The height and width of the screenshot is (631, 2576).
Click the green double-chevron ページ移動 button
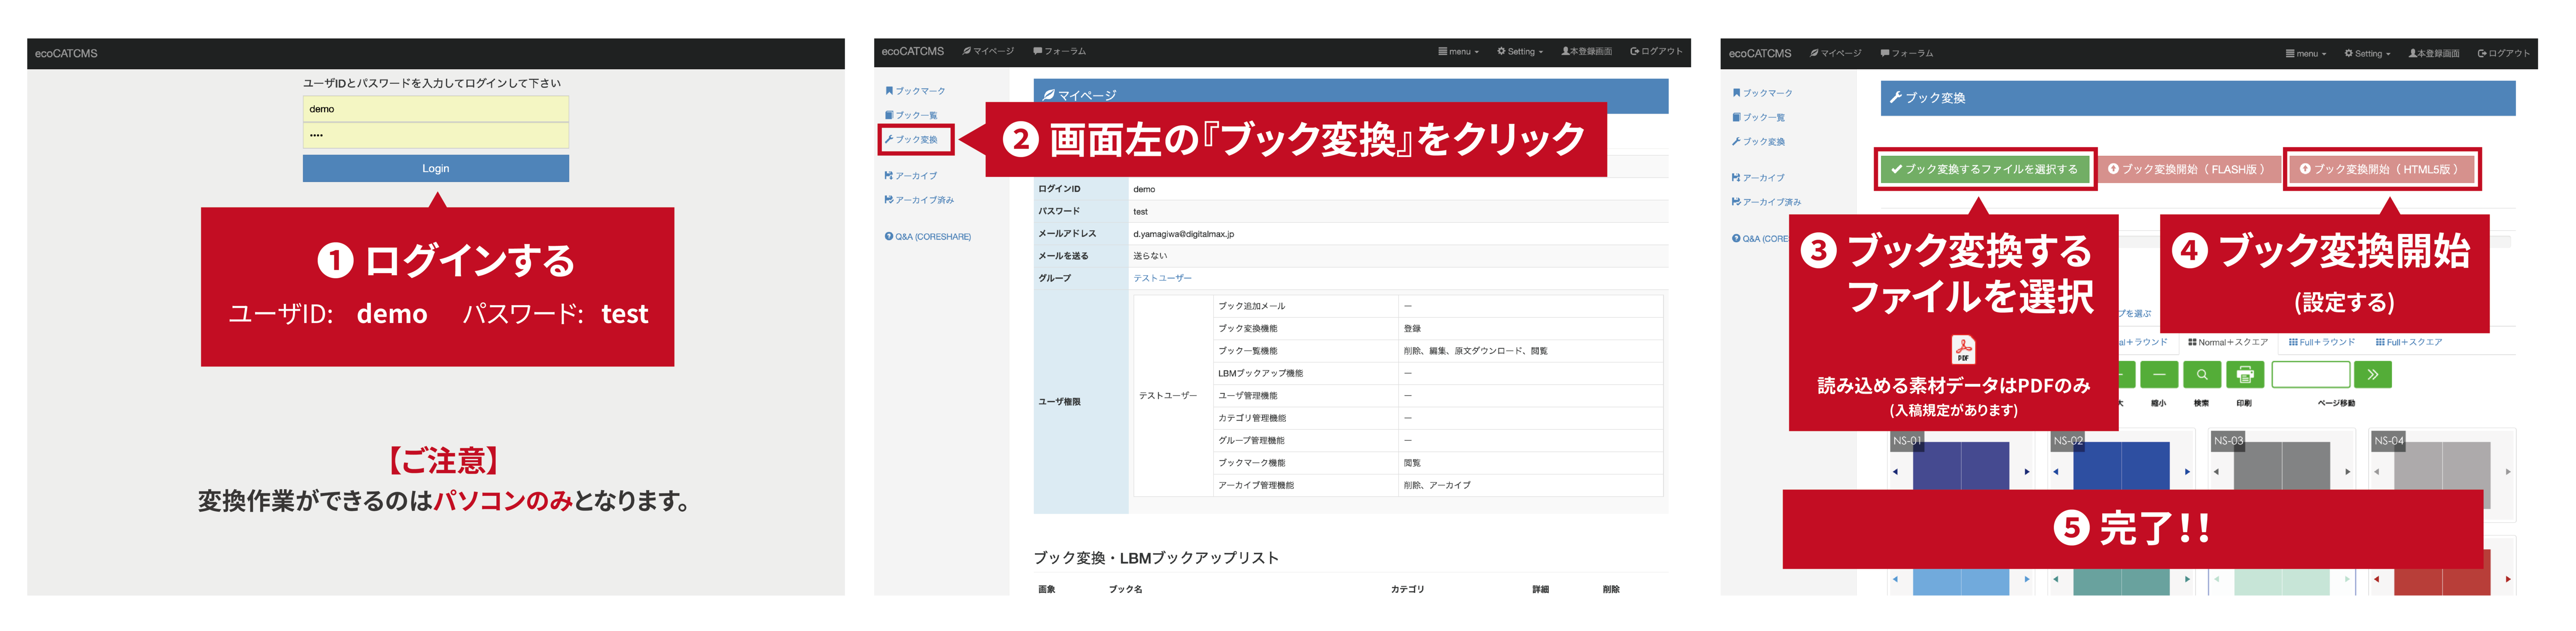[x=2373, y=375]
